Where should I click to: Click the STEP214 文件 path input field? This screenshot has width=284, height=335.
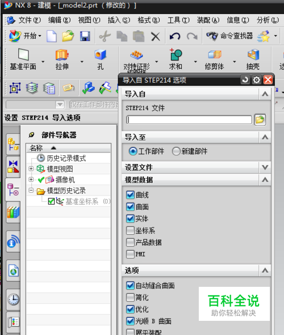point(189,120)
